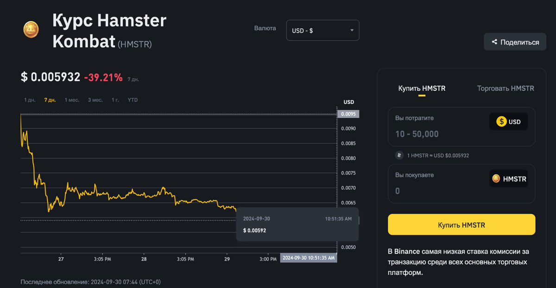Click the HMSTR coin icon in buy field
The height and width of the screenshot is (288, 556).
point(496,179)
